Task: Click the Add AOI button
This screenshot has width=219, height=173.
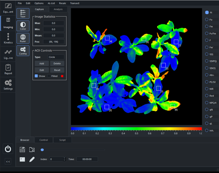Action: pyautogui.click(x=42, y=63)
